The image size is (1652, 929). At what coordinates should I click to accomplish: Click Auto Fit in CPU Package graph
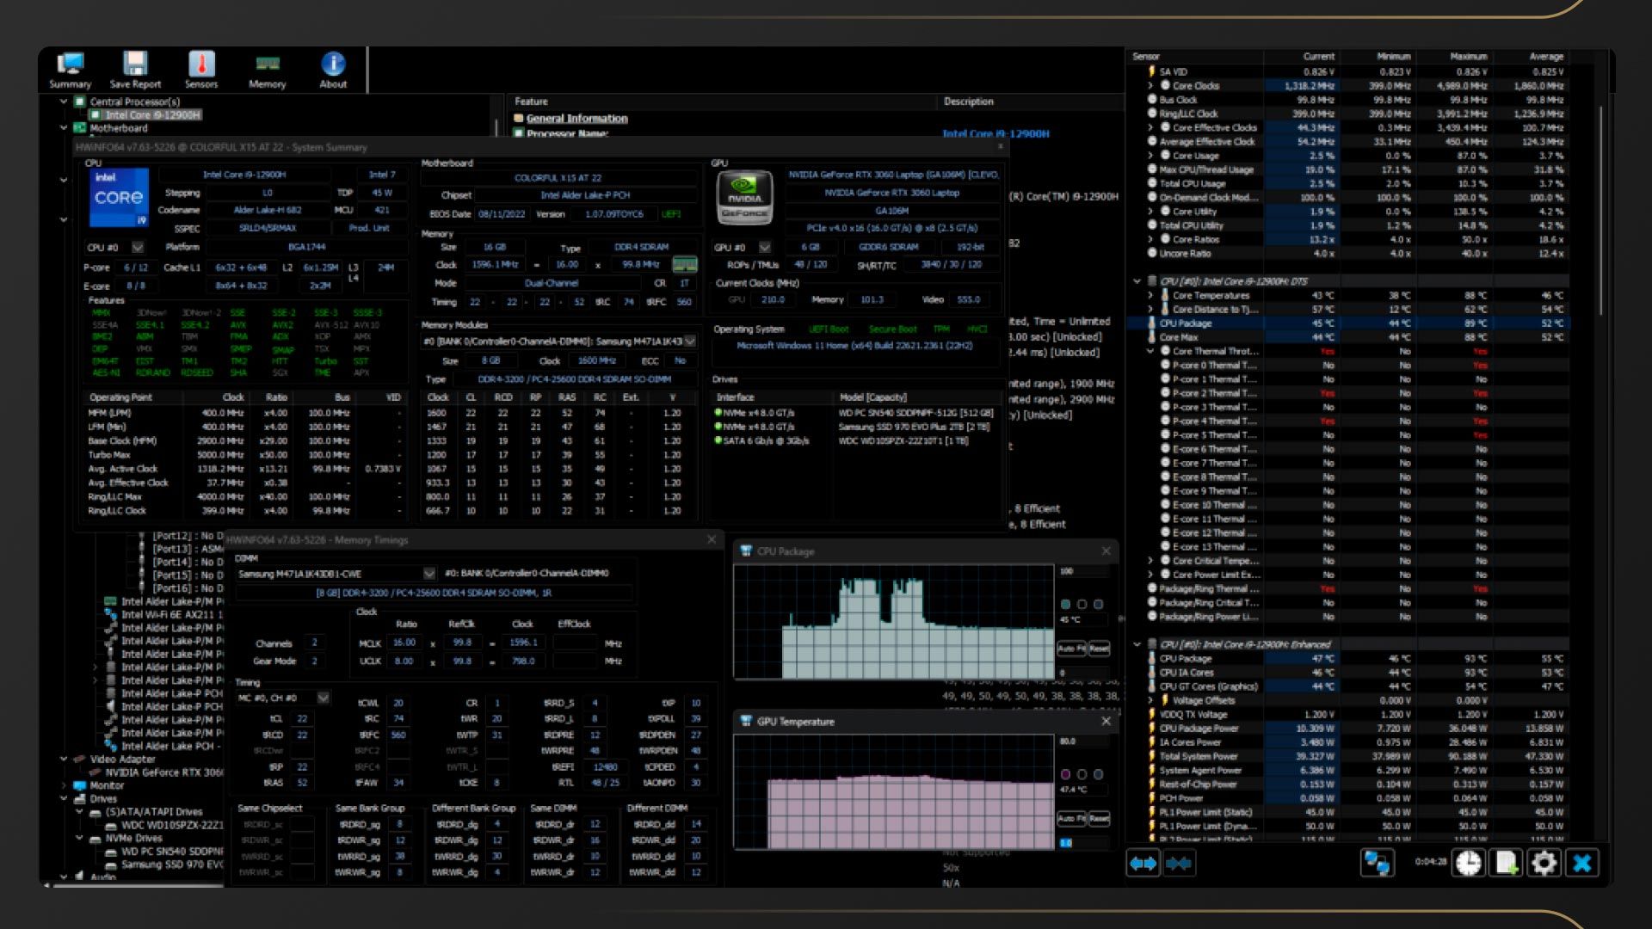[x=1071, y=649]
